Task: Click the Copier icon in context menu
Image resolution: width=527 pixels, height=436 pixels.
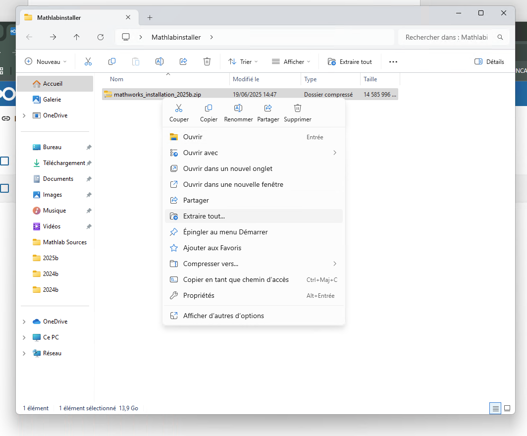Action: (x=209, y=108)
